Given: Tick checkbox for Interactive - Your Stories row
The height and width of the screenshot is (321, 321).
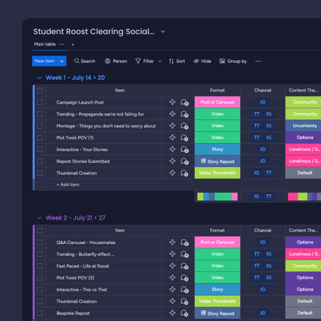Looking at the screenshot, I should click(x=40, y=149).
